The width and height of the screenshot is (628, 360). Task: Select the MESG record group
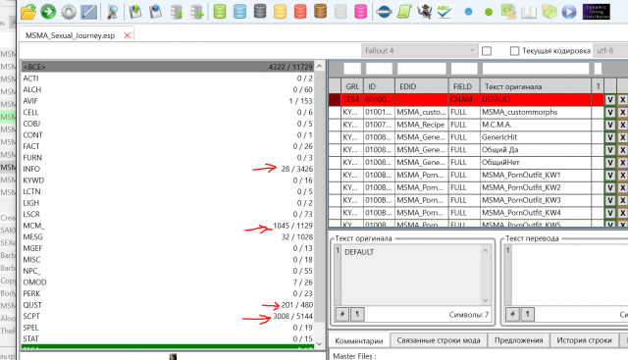[x=168, y=236]
